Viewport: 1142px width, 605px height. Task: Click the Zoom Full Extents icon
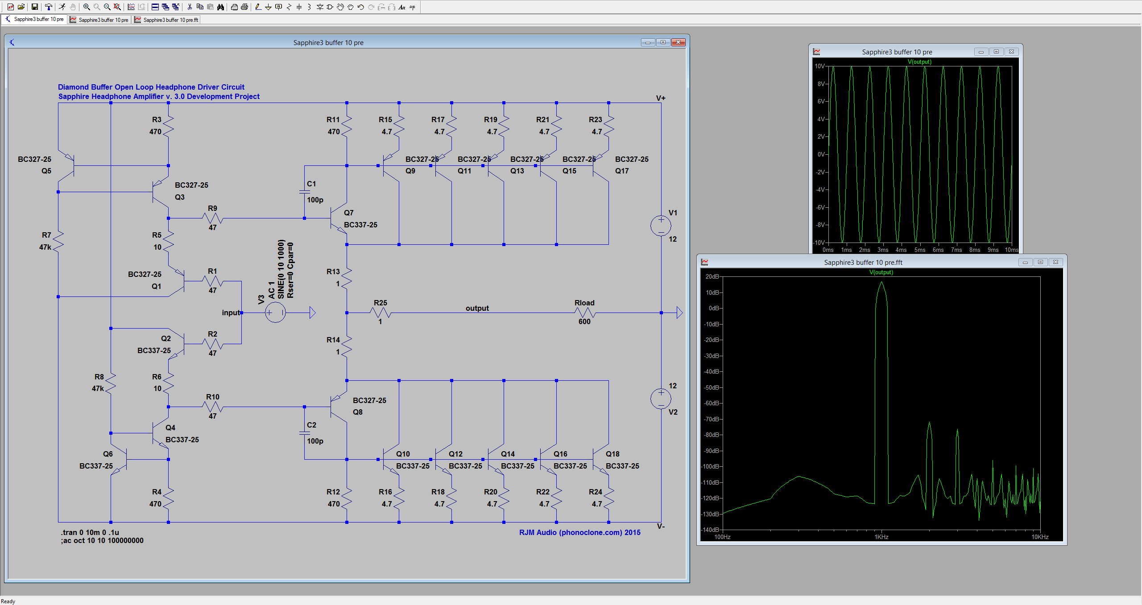117,7
